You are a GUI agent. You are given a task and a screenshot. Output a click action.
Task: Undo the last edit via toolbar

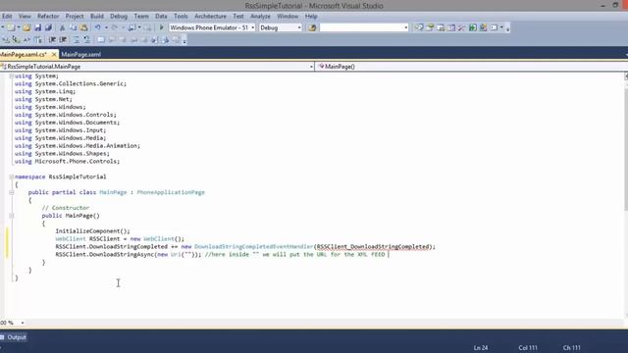point(97,27)
